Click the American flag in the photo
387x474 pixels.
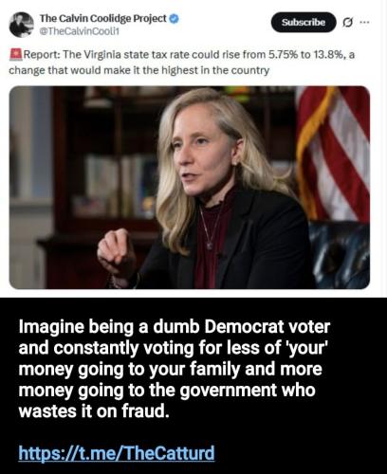[x=333, y=152]
